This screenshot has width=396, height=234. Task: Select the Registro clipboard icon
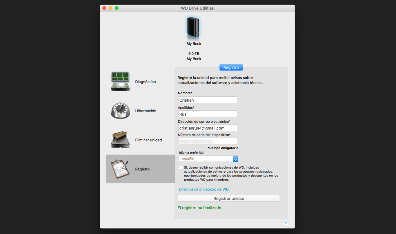click(x=120, y=169)
